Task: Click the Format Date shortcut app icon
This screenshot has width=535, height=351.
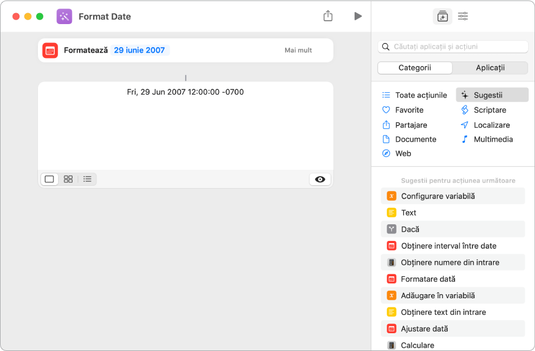Action: [x=64, y=16]
